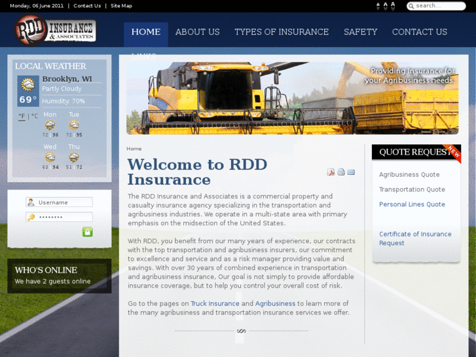Click the middle font size icon

pyautogui.click(x=385, y=6)
